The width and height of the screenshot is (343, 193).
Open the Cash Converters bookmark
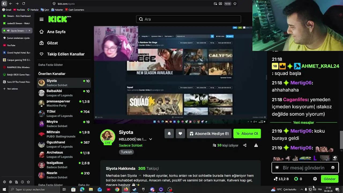coord(74,10)
